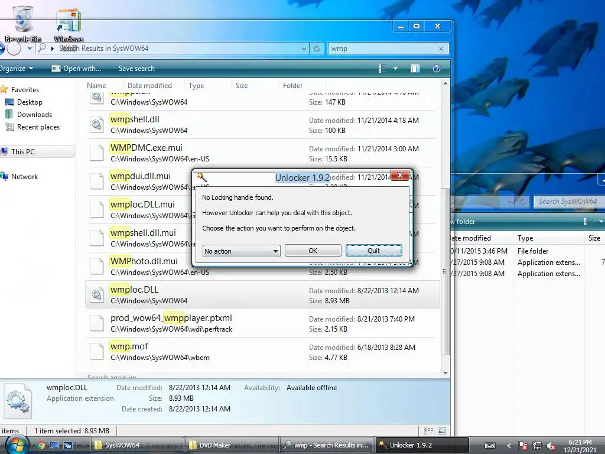Switch to the wmp - Search Results taskbar button
This screenshot has height=454, width=605.
(327, 445)
